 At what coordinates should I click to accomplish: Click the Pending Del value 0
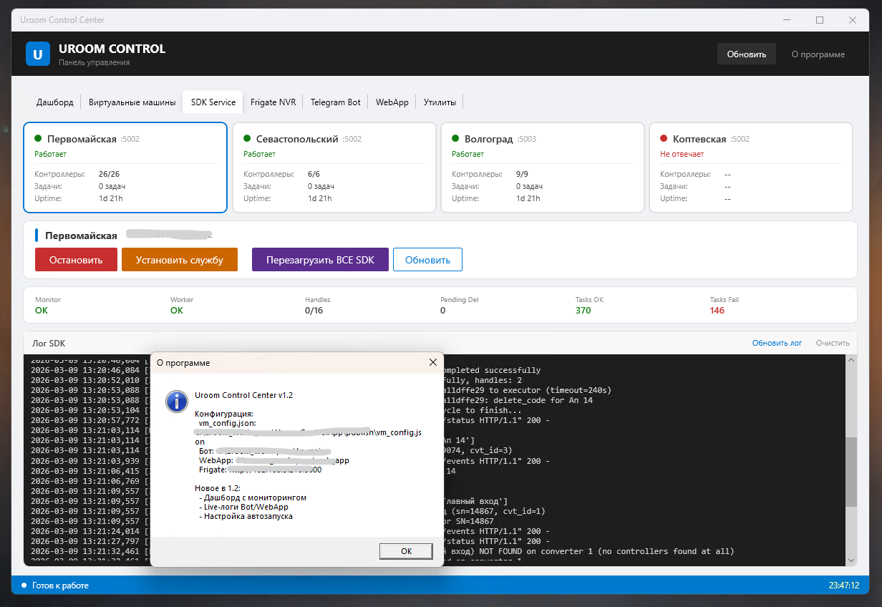[x=442, y=311]
